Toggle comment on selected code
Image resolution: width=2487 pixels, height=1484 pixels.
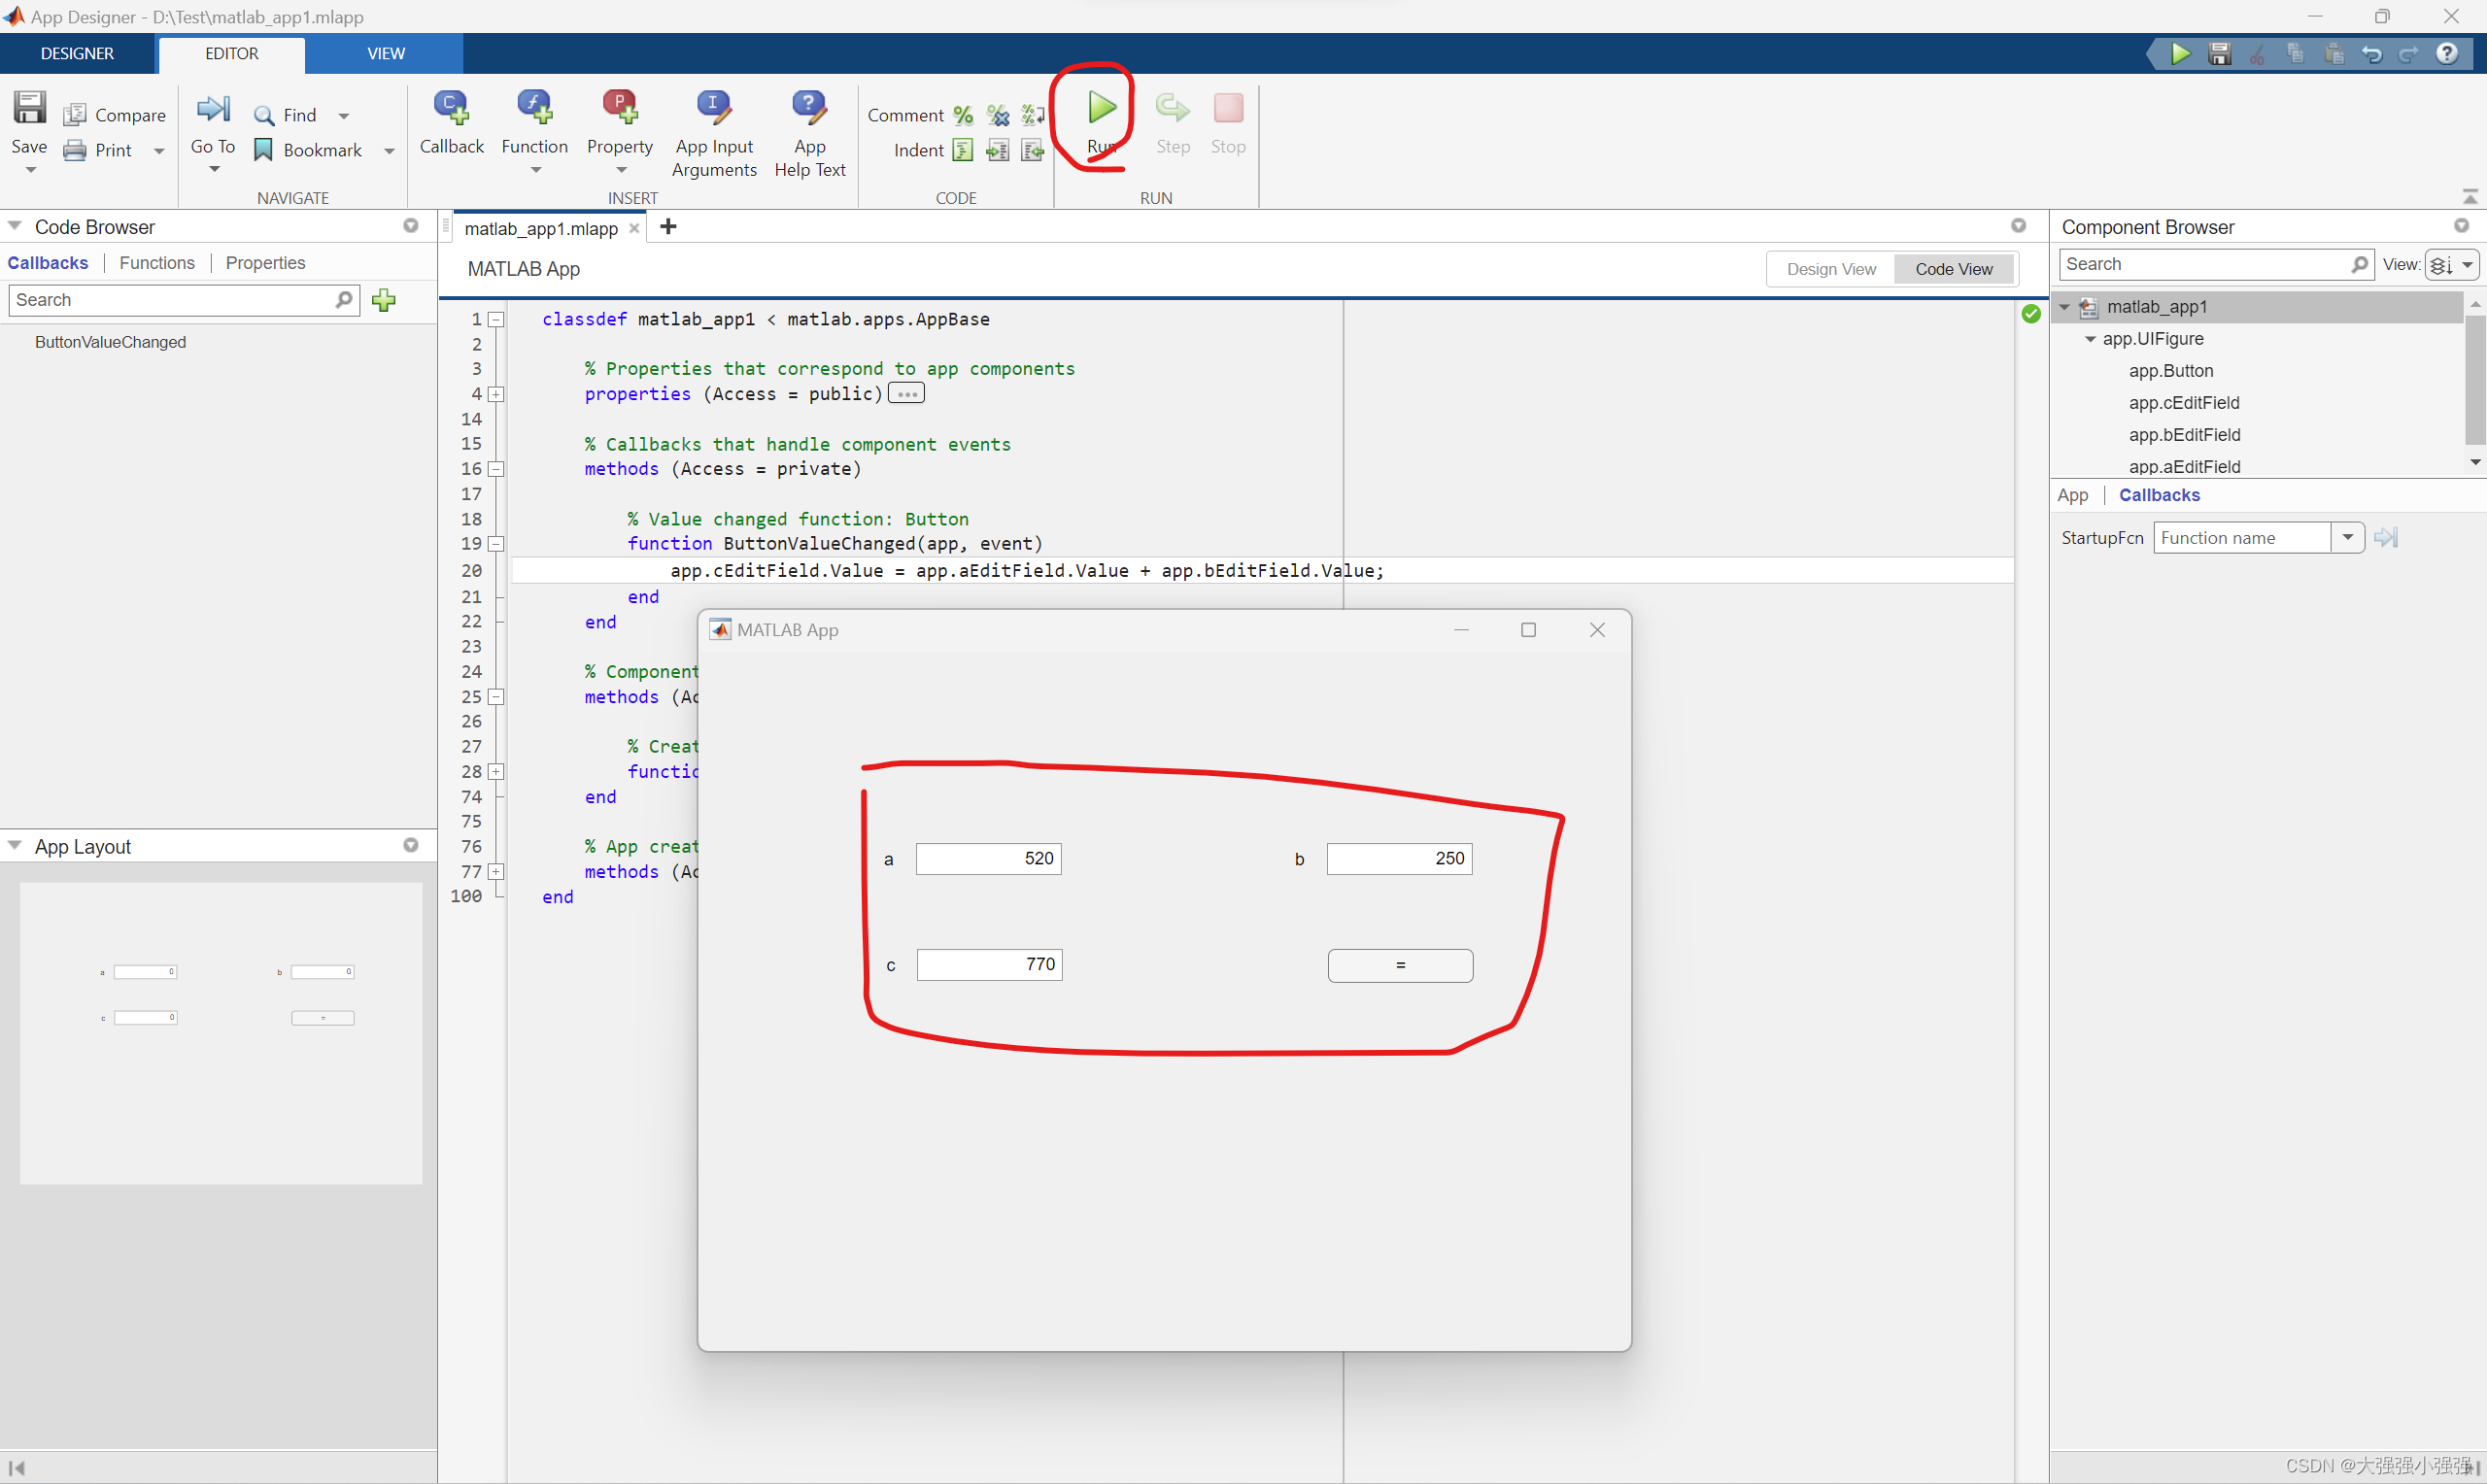point(962,114)
